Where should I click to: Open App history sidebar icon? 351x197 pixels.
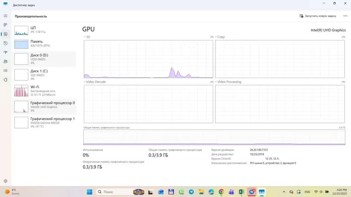(x=5, y=43)
